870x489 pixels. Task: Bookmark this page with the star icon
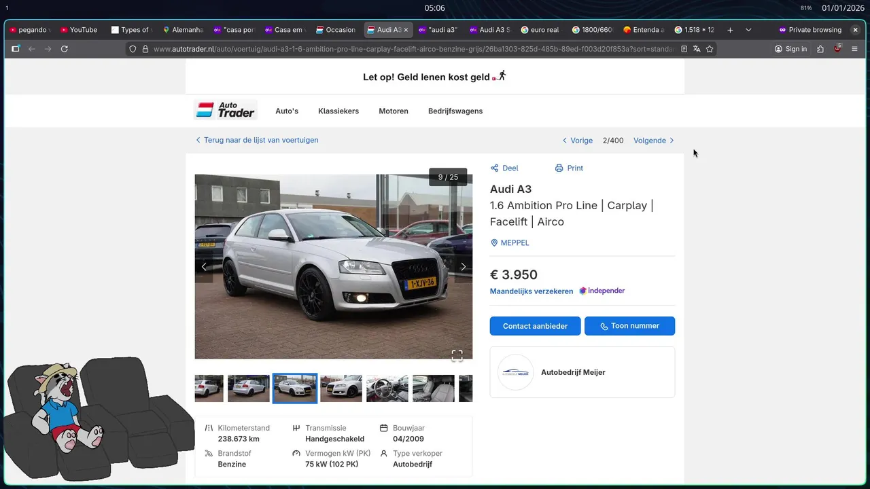tap(710, 49)
